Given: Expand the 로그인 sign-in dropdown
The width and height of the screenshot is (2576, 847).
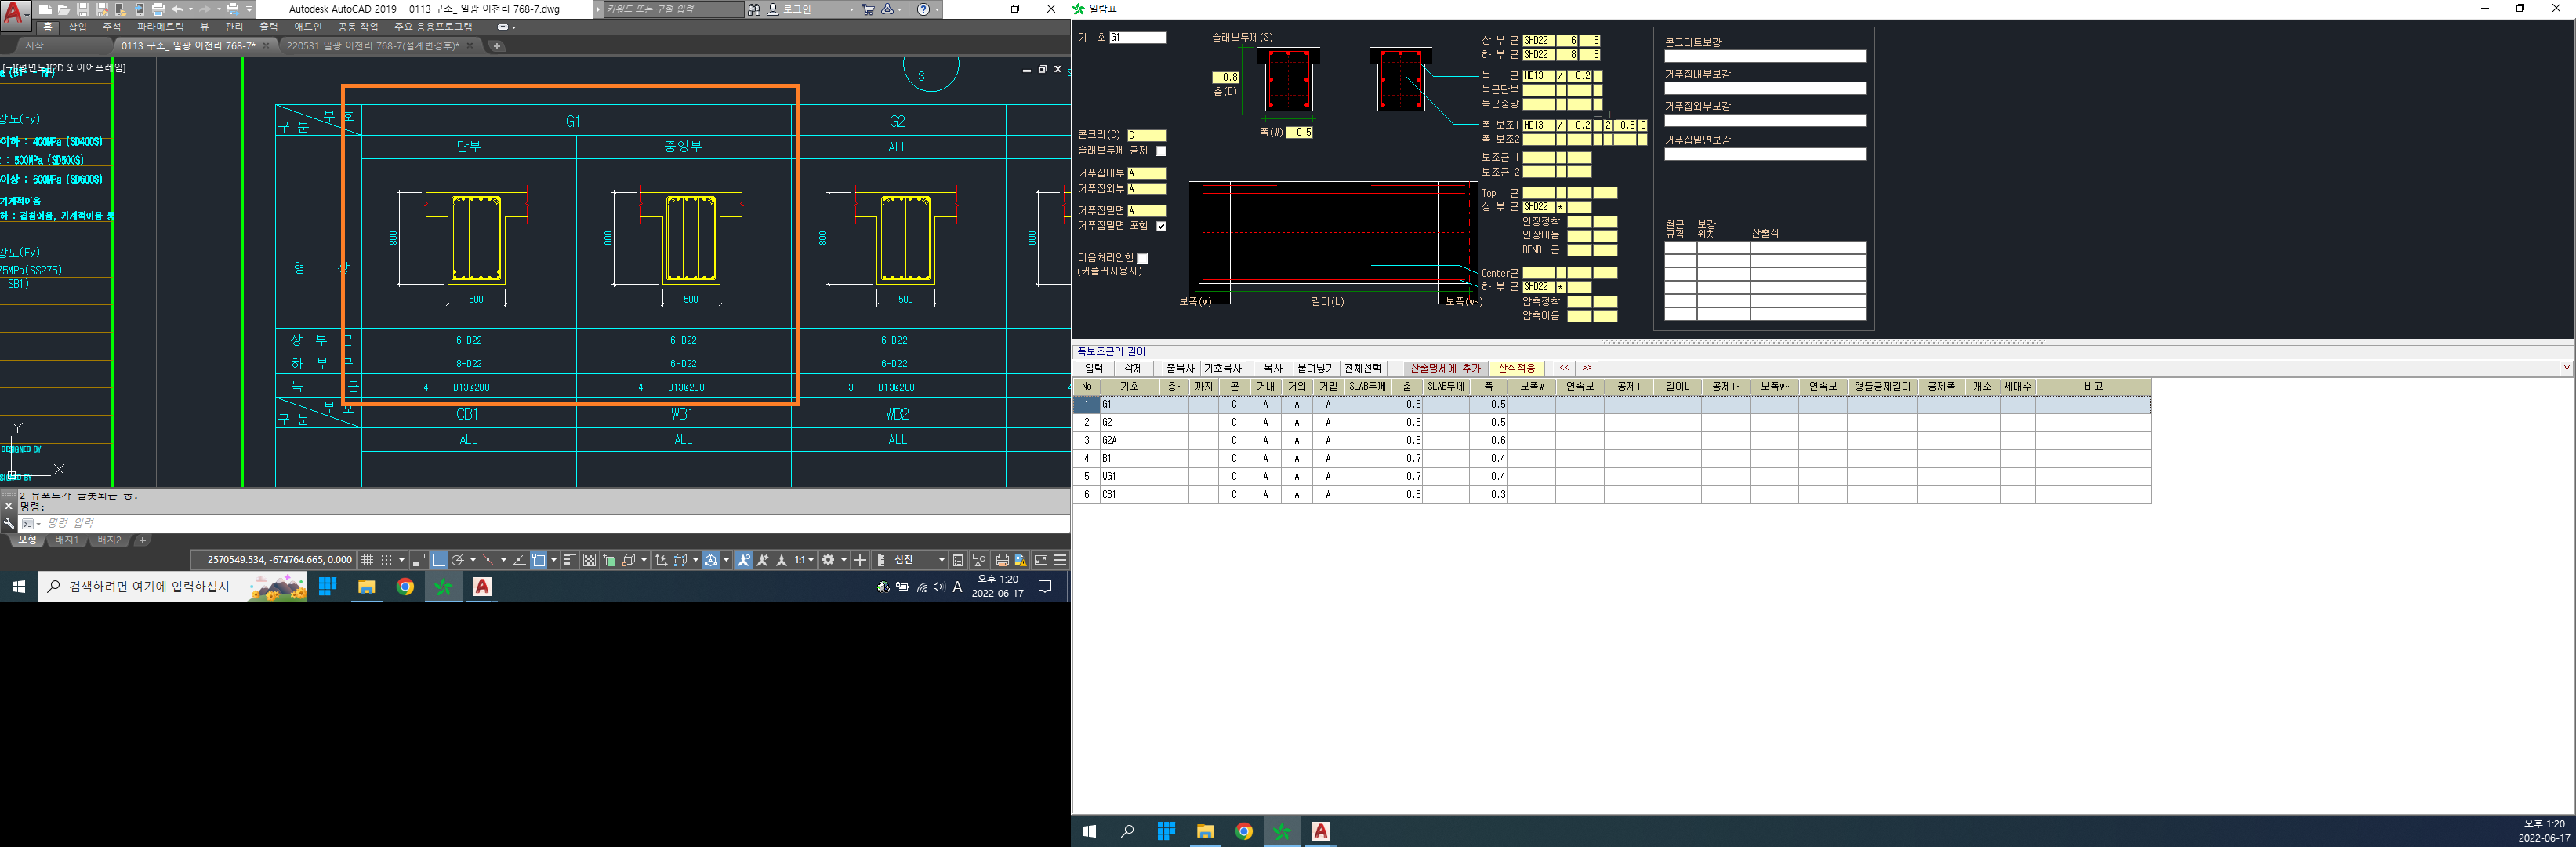Looking at the screenshot, I should click(851, 9).
